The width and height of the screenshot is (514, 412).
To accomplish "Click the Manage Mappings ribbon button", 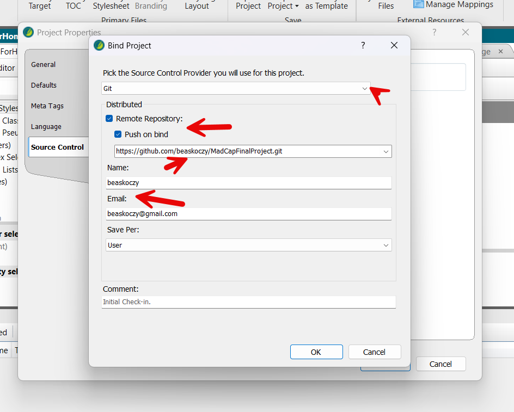I will click(454, 4).
